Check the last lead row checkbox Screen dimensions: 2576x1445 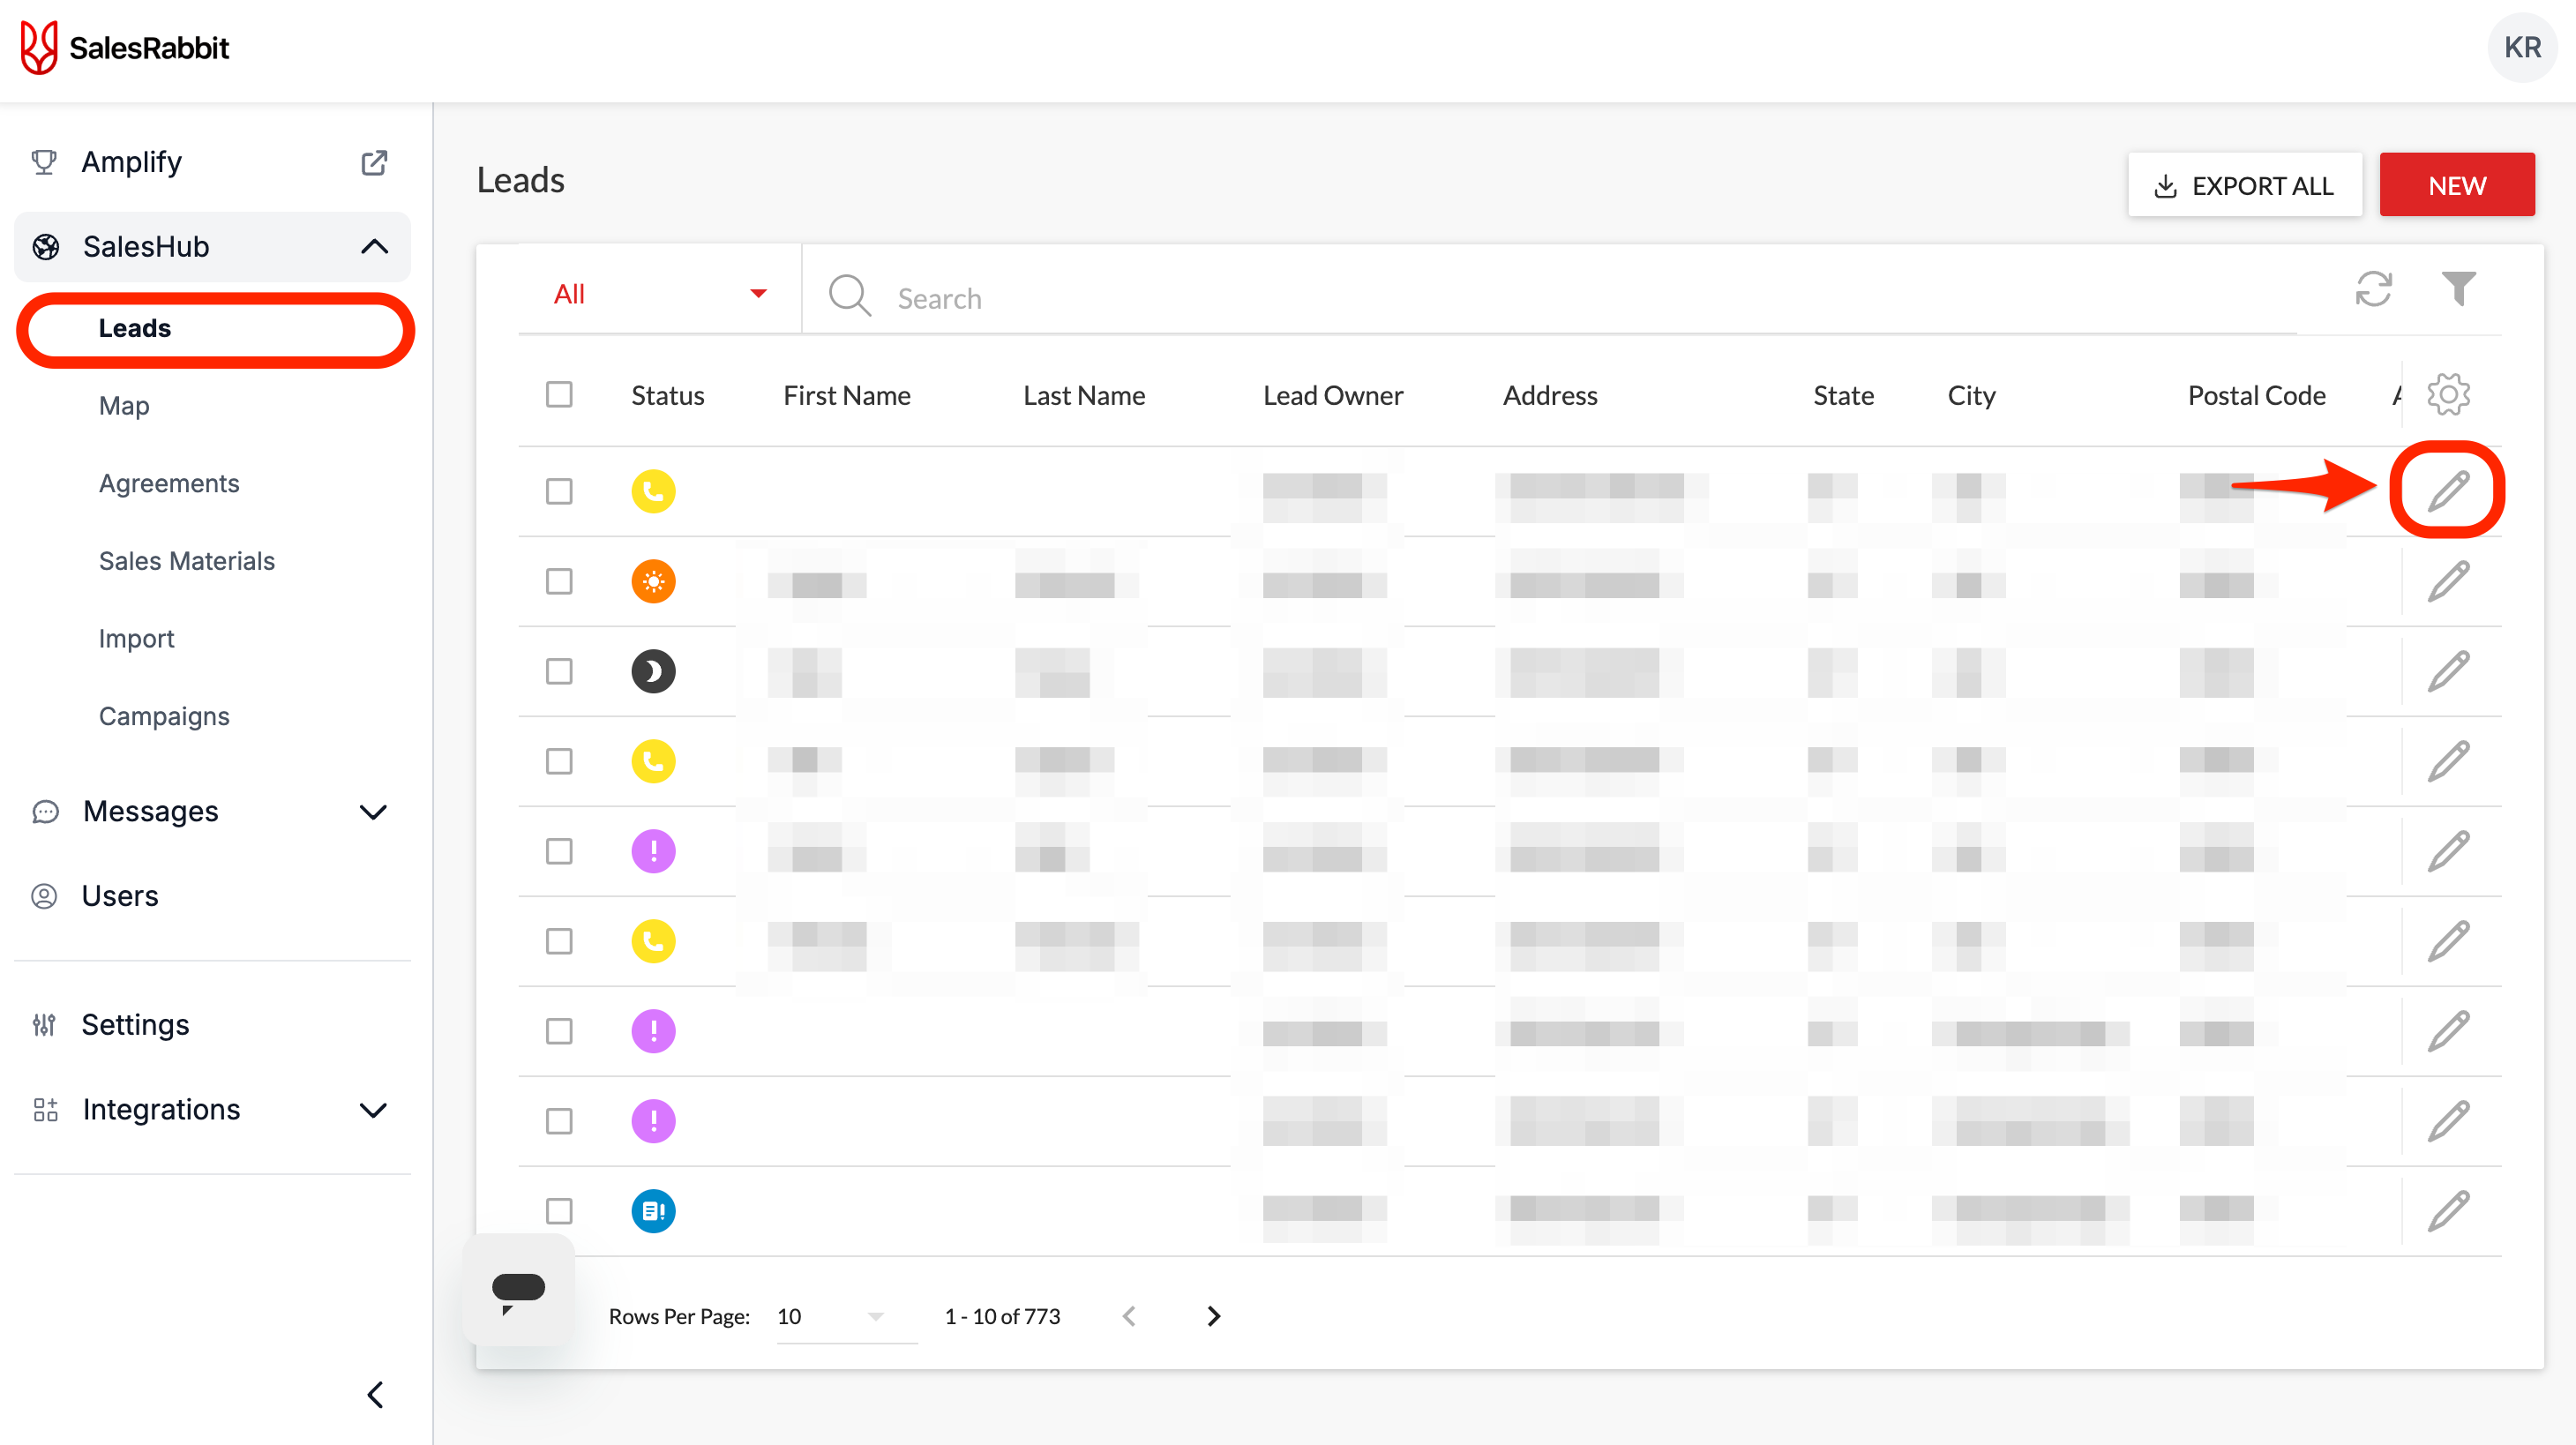(559, 1211)
